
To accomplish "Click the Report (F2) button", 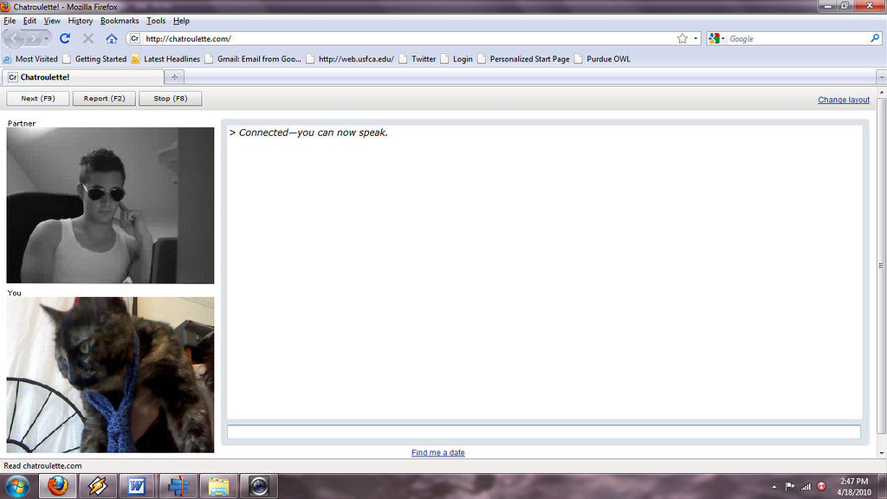I will point(104,99).
